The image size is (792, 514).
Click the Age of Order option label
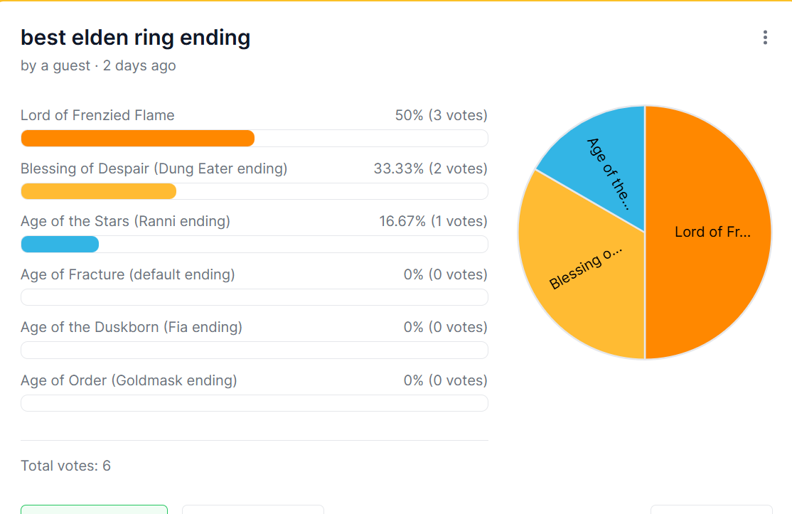[x=129, y=380]
